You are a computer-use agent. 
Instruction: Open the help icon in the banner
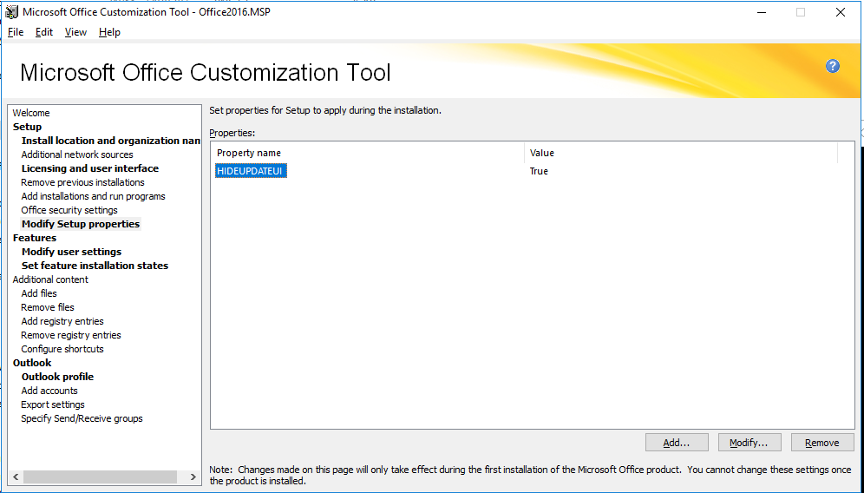point(833,66)
